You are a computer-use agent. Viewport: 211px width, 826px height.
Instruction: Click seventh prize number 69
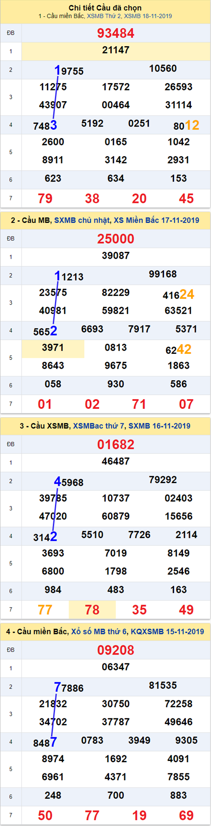tap(186, 816)
